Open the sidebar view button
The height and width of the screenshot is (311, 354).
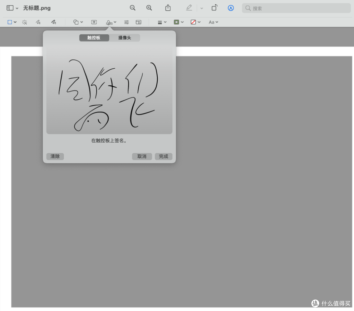click(x=10, y=8)
